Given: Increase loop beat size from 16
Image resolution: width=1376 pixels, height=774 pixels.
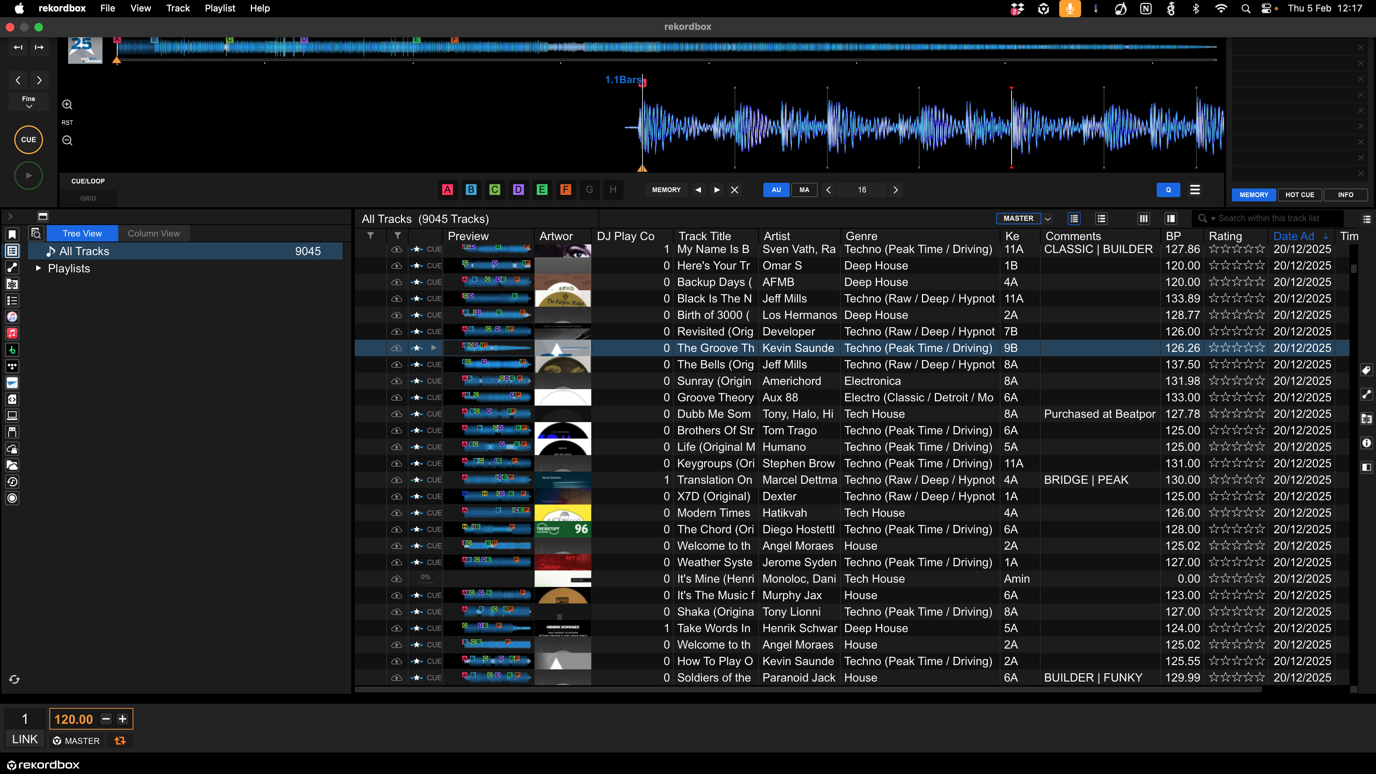Looking at the screenshot, I should pos(896,190).
